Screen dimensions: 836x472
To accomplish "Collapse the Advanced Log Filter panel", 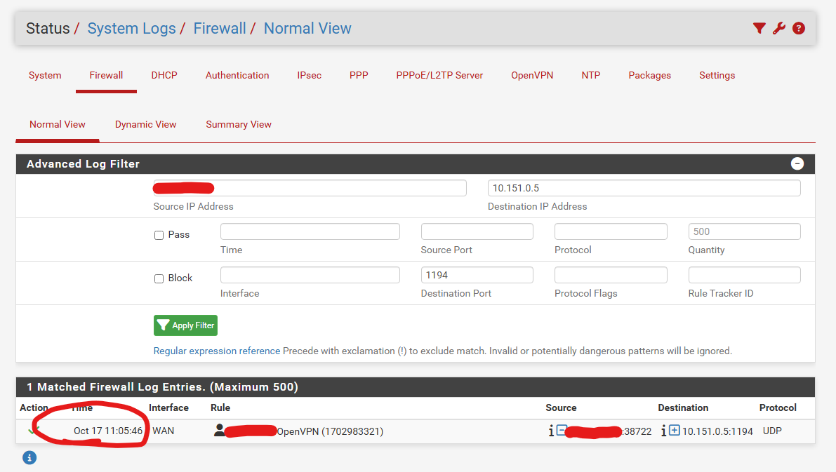I will point(797,164).
